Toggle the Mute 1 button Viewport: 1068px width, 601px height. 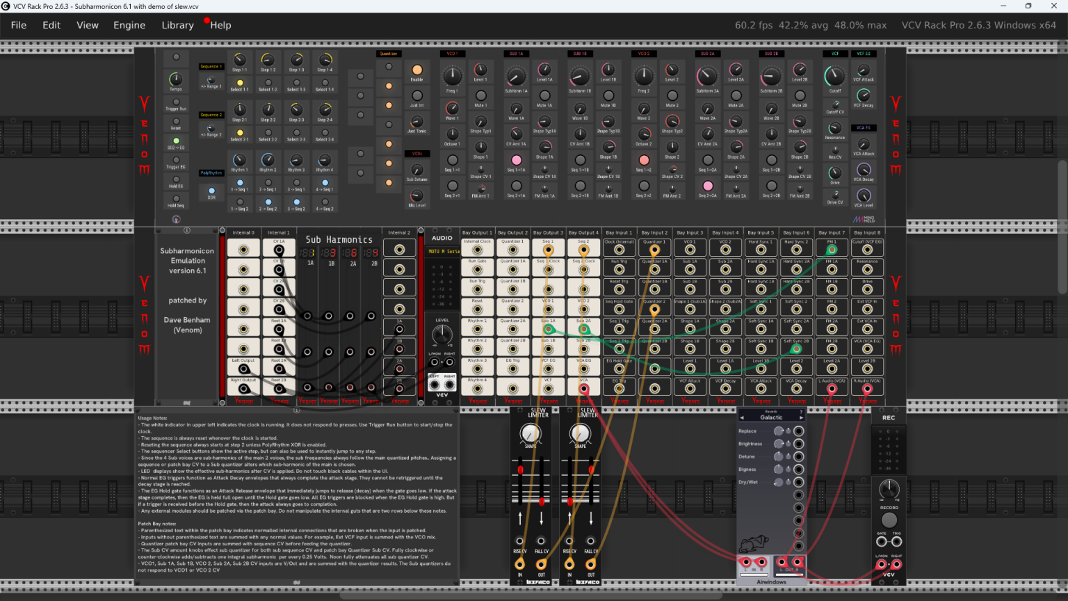tap(480, 95)
